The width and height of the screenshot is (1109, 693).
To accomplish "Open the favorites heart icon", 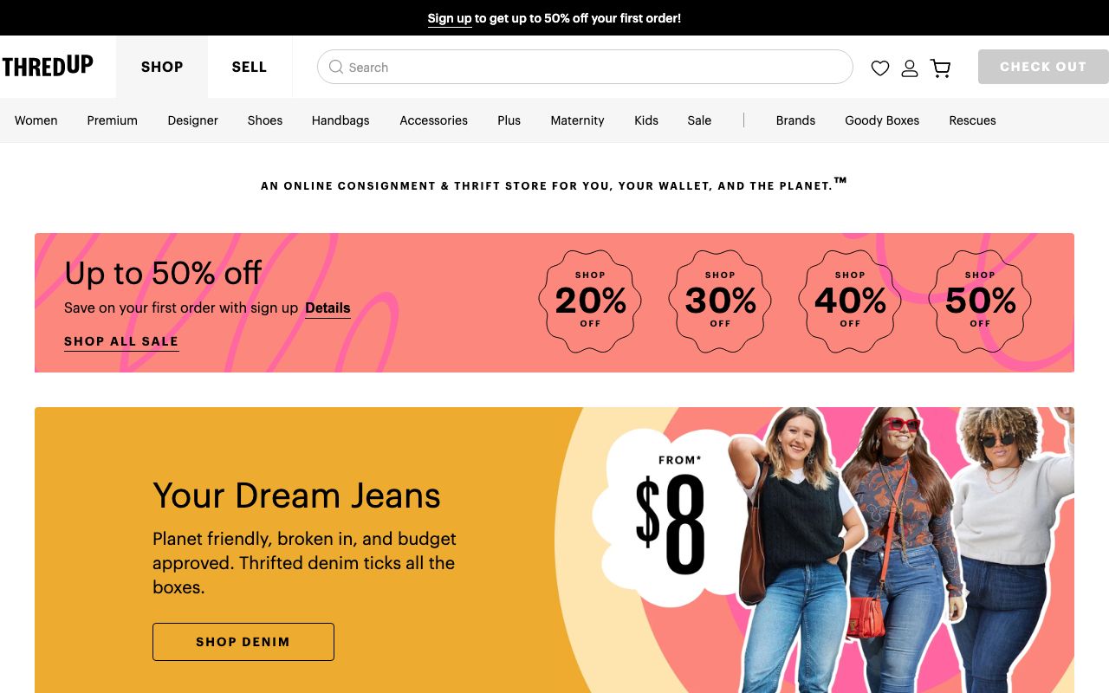I will (880, 68).
